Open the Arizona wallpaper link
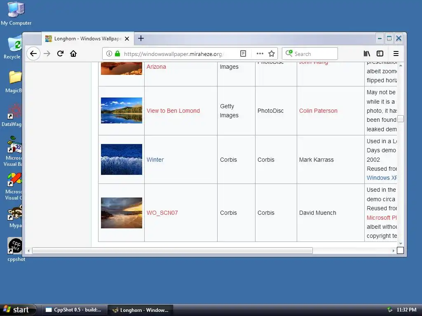Viewport: 422px width, 316px height. click(x=156, y=67)
